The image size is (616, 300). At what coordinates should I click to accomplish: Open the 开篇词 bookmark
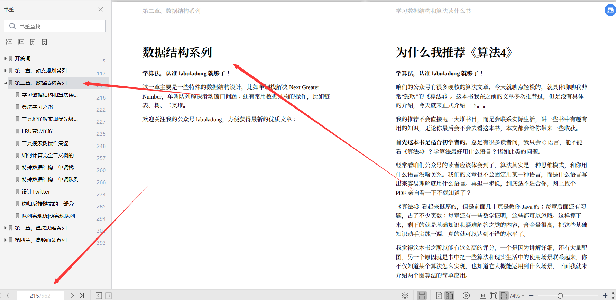point(22,59)
